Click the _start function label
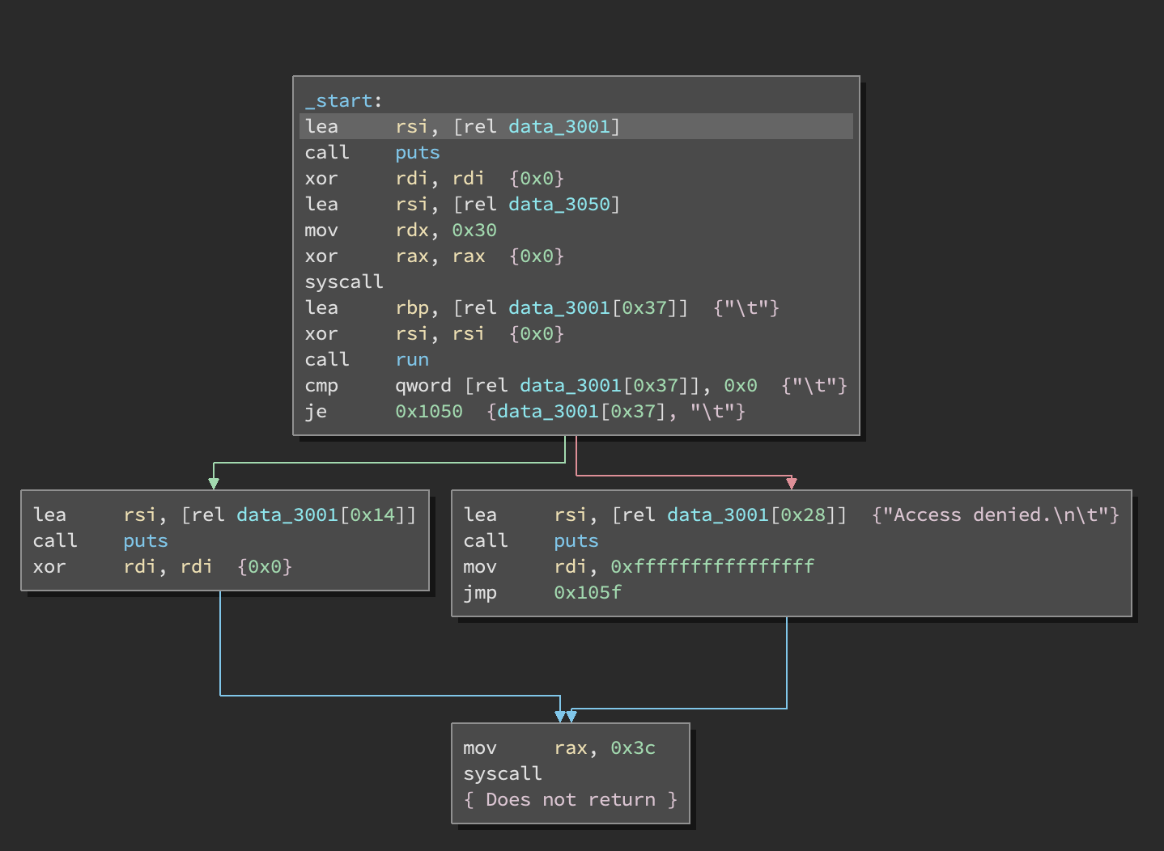Viewport: 1164px width, 851px height. 338,100
